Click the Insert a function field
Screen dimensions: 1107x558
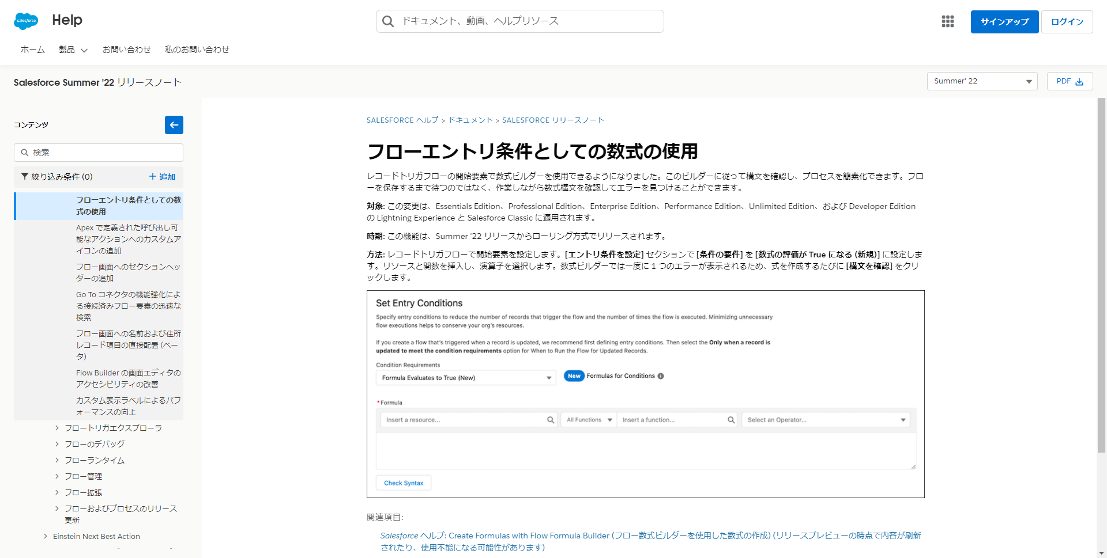tap(677, 420)
